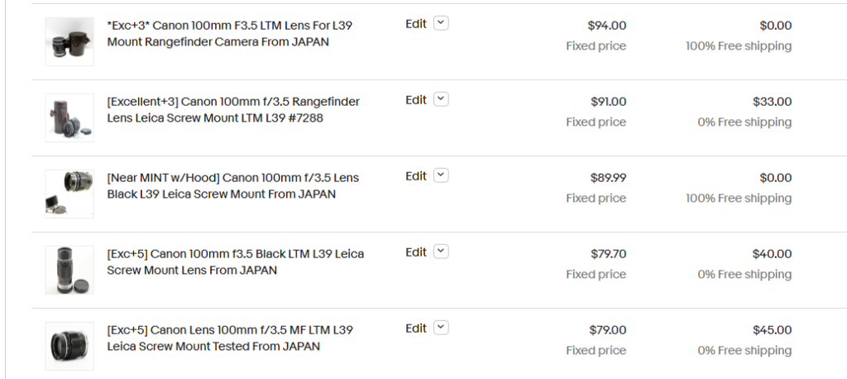Image resolution: width=847 pixels, height=379 pixels.
Task: Open Edit arrow for Near MINT w/Hood listing
Action: point(442,175)
